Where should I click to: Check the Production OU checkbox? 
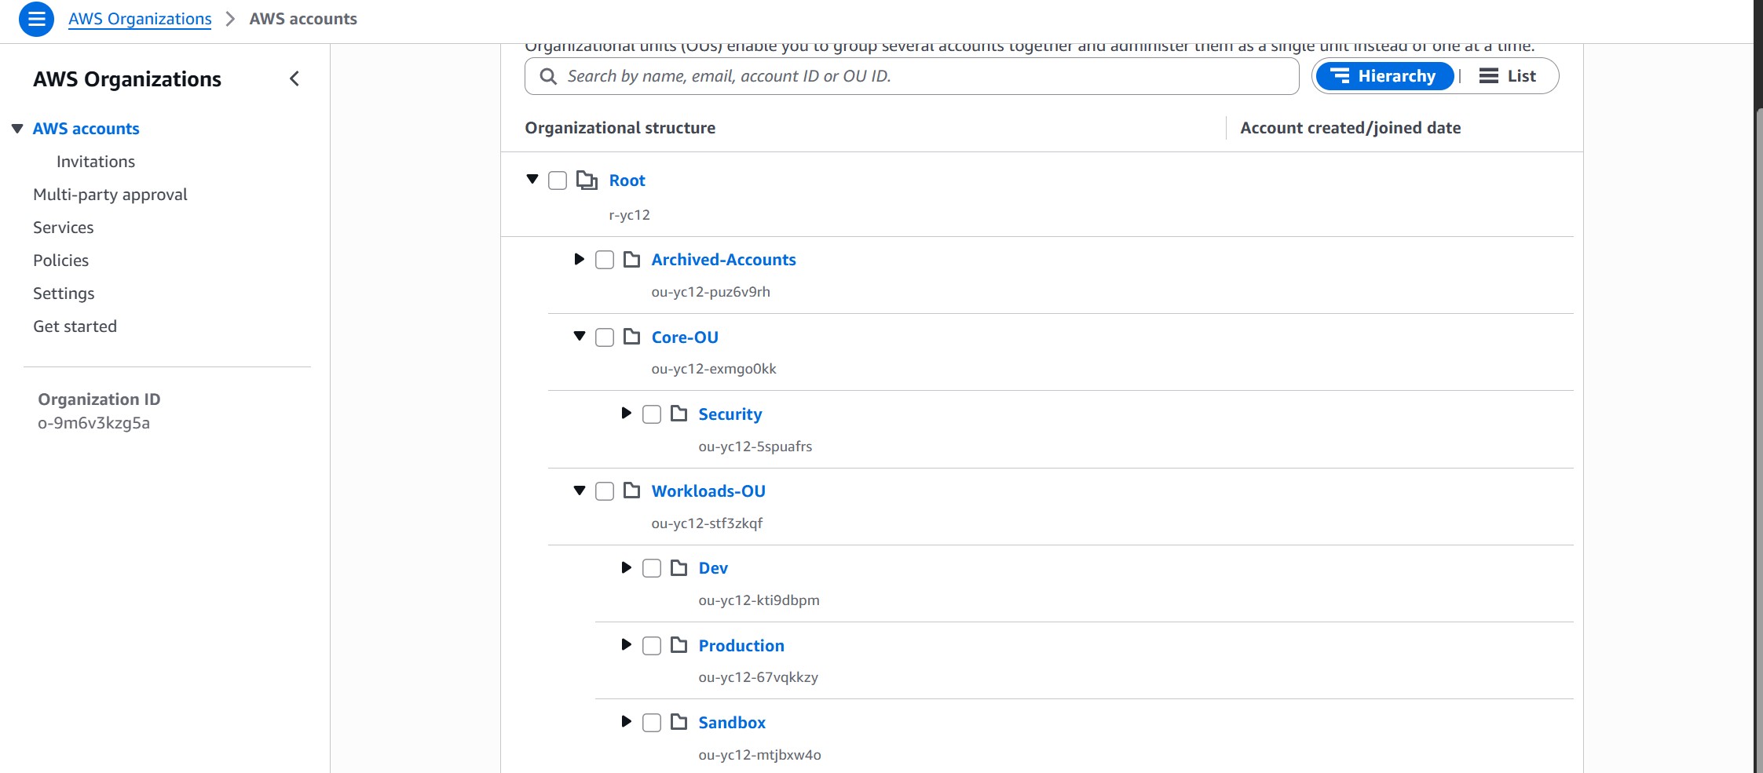(x=652, y=646)
